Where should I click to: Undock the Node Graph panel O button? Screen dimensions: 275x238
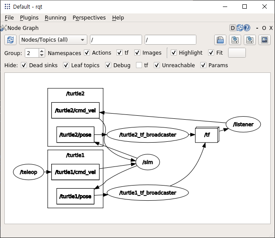(264, 28)
